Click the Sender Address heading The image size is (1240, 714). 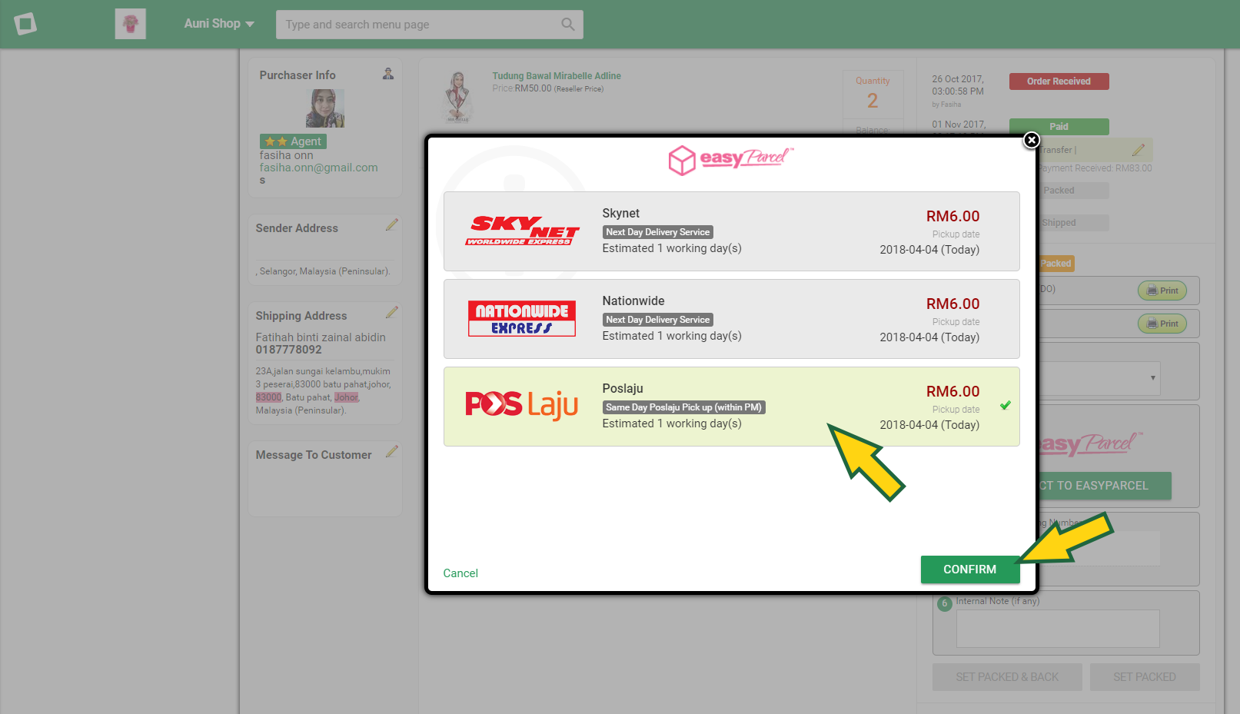click(297, 228)
